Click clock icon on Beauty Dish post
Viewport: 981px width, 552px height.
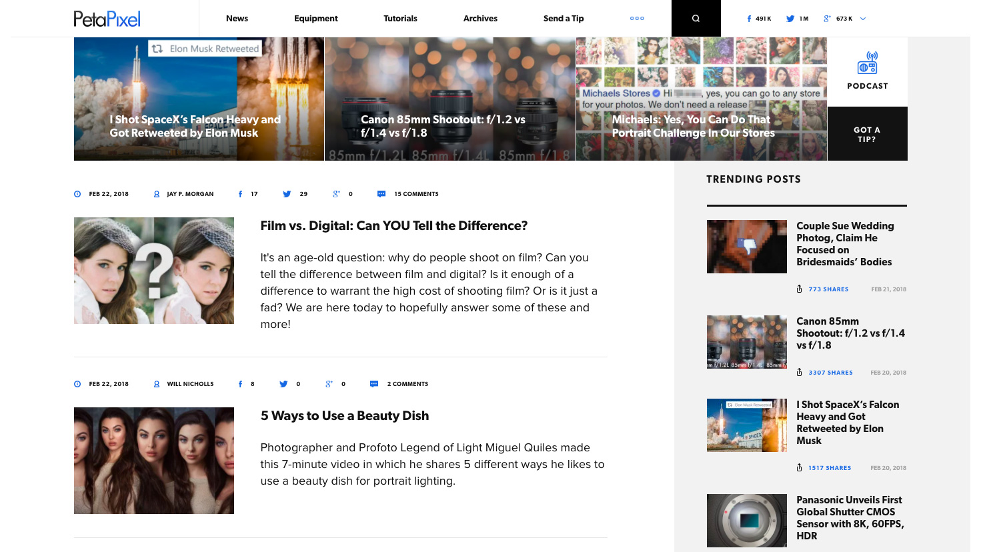77,384
